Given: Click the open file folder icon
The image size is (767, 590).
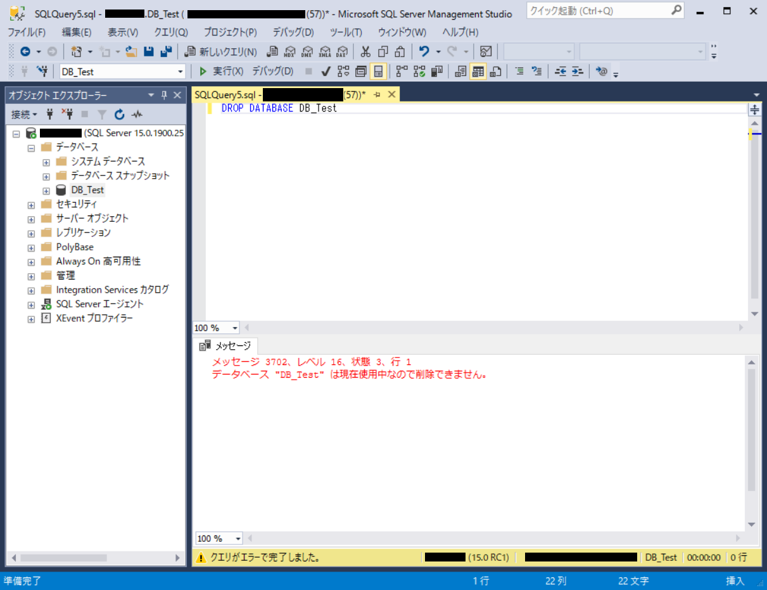Looking at the screenshot, I should pos(132,52).
